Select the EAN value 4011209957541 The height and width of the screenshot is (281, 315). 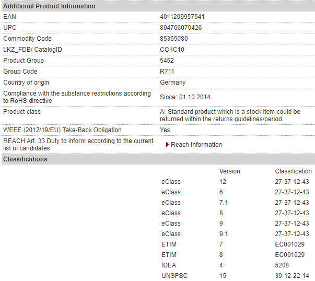pyautogui.click(x=182, y=17)
